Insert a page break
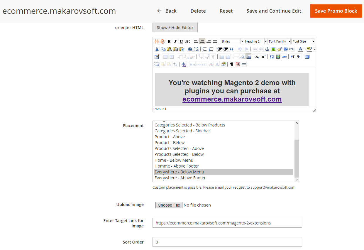The height and width of the screenshot is (250, 364). click(244, 64)
